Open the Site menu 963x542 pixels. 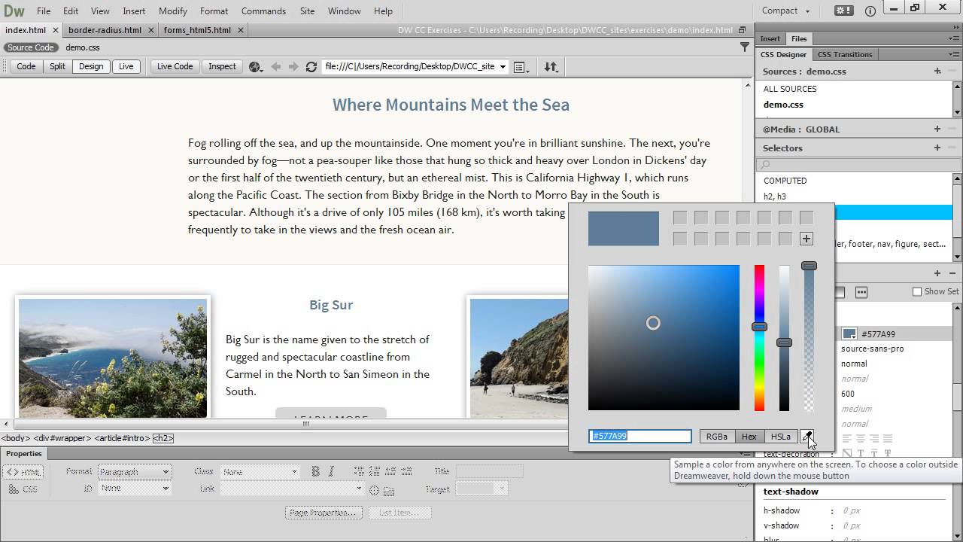307,11
